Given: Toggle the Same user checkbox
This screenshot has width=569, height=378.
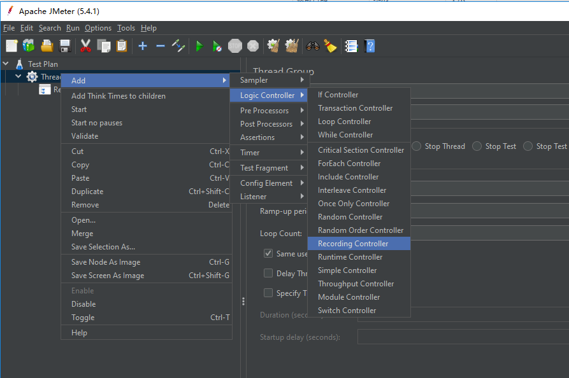Looking at the screenshot, I should (x=268, y=253).
